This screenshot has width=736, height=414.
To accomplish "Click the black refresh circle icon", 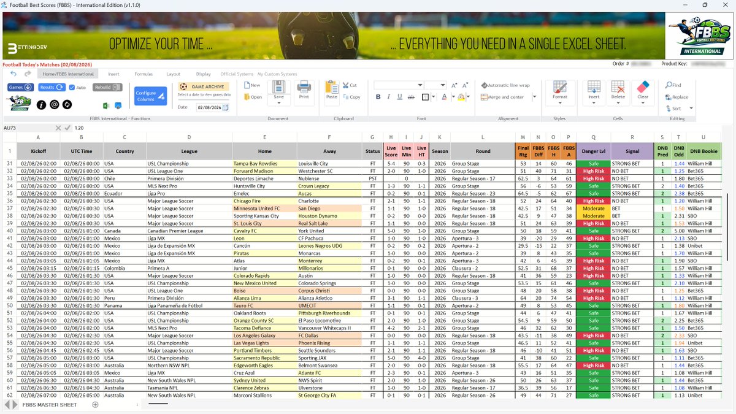I will 67,105.
